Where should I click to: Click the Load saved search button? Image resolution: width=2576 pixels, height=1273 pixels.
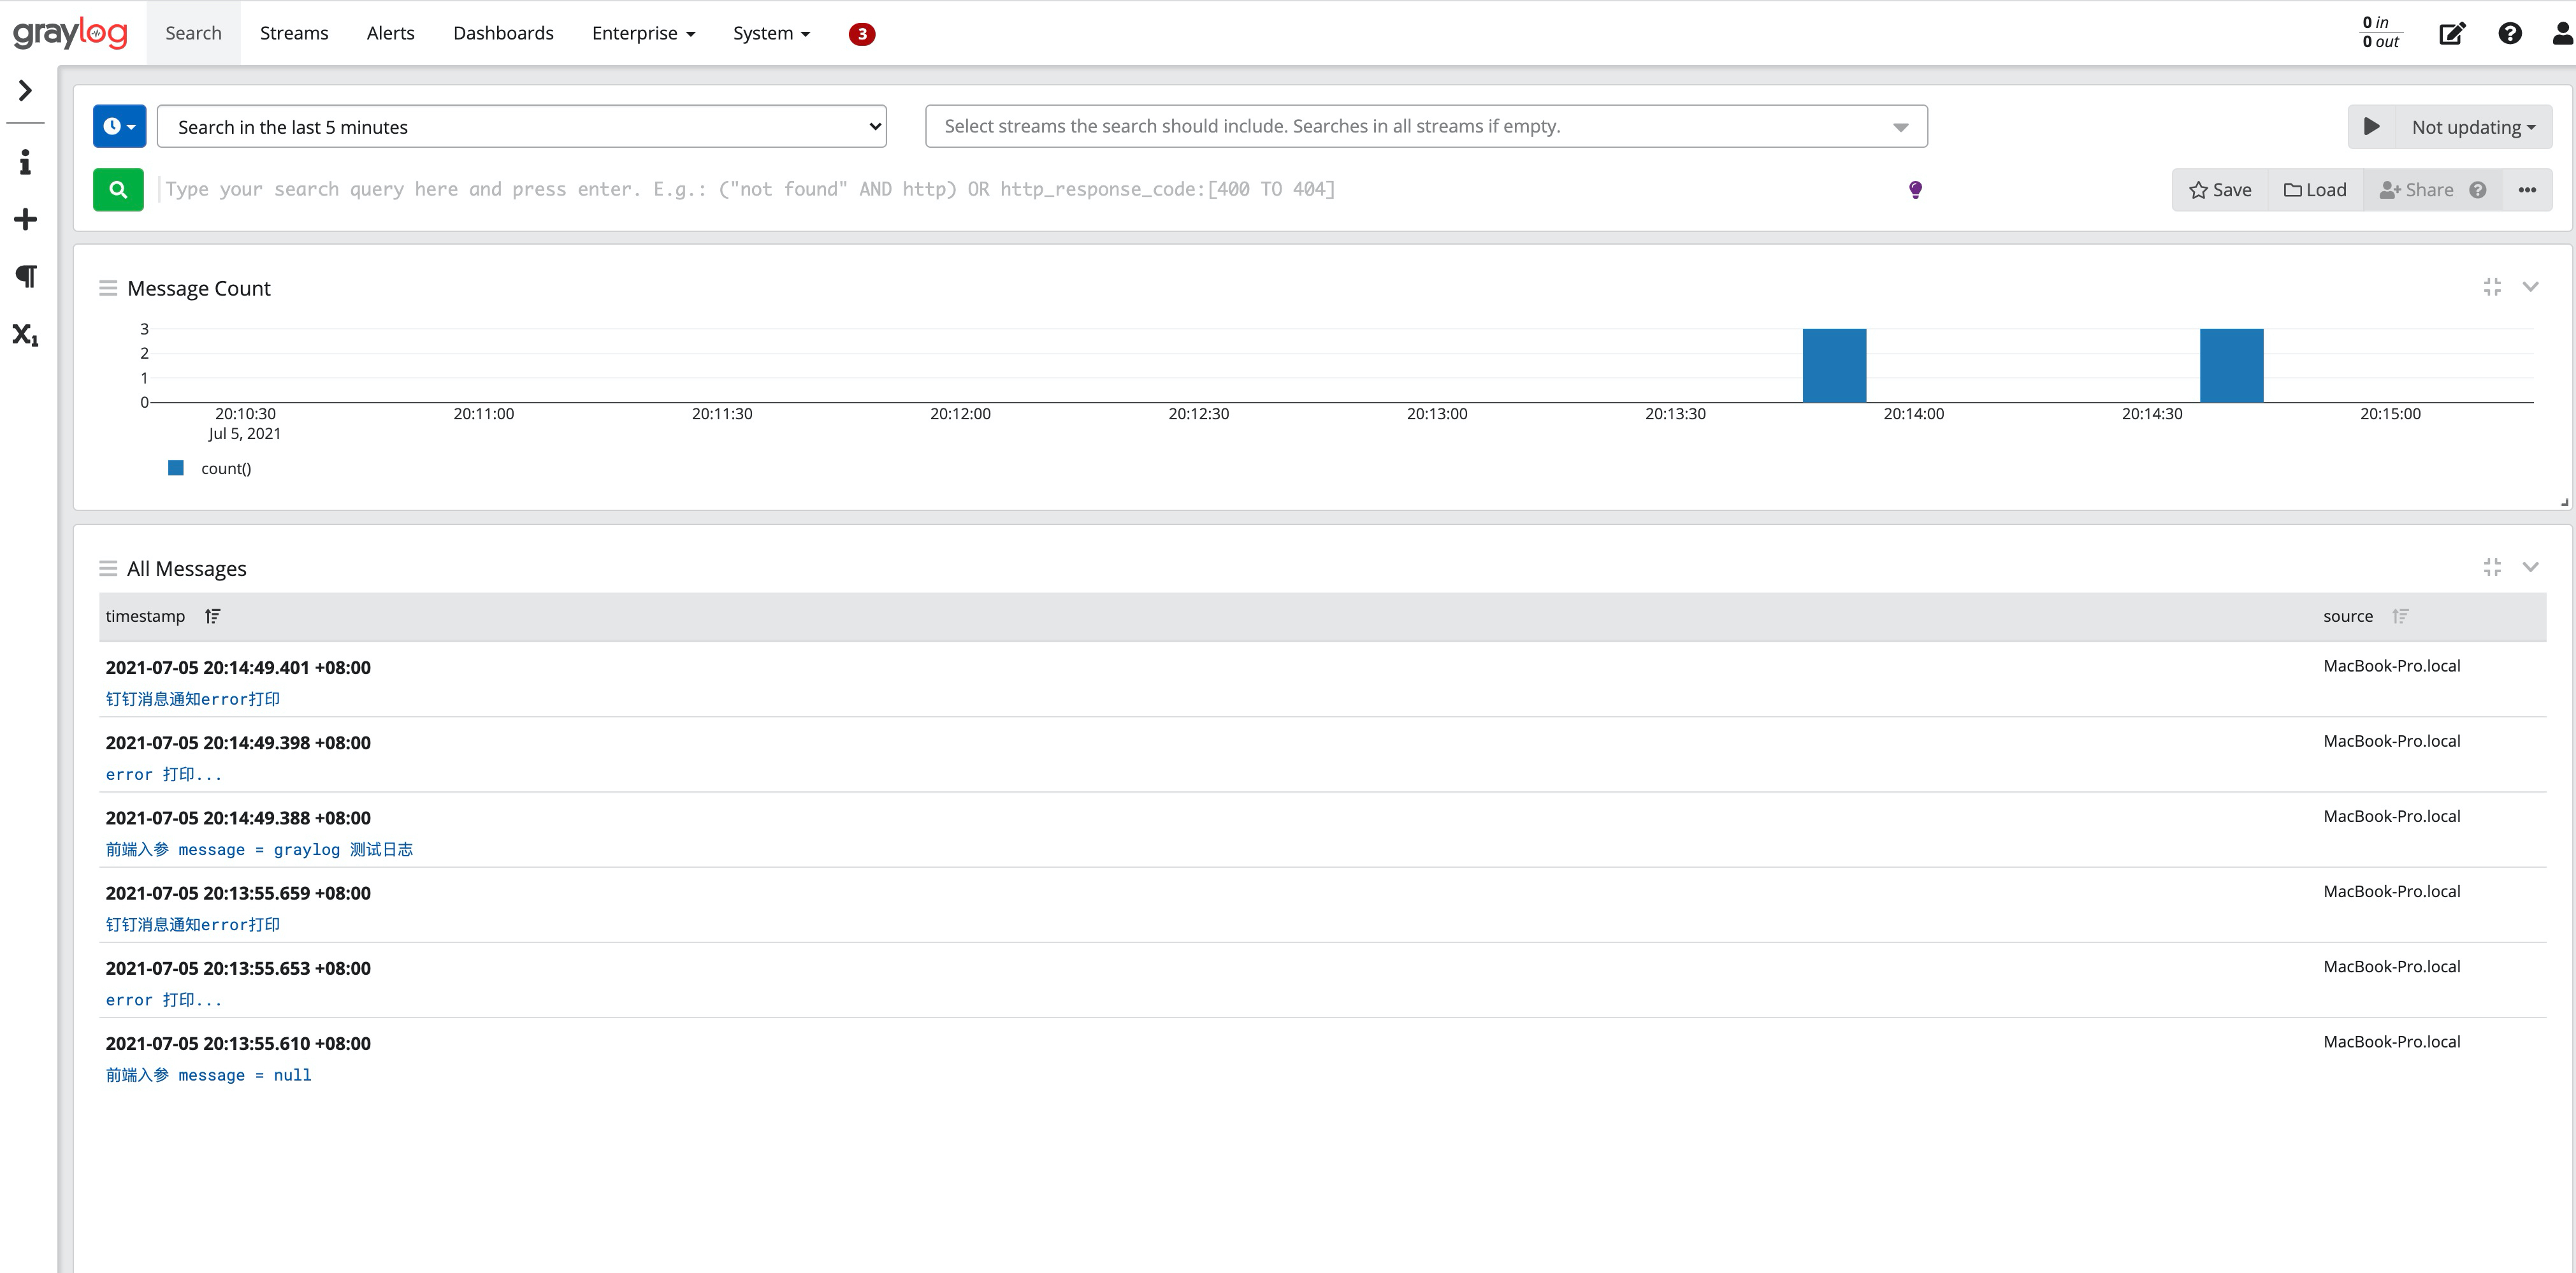[2315, 189]
